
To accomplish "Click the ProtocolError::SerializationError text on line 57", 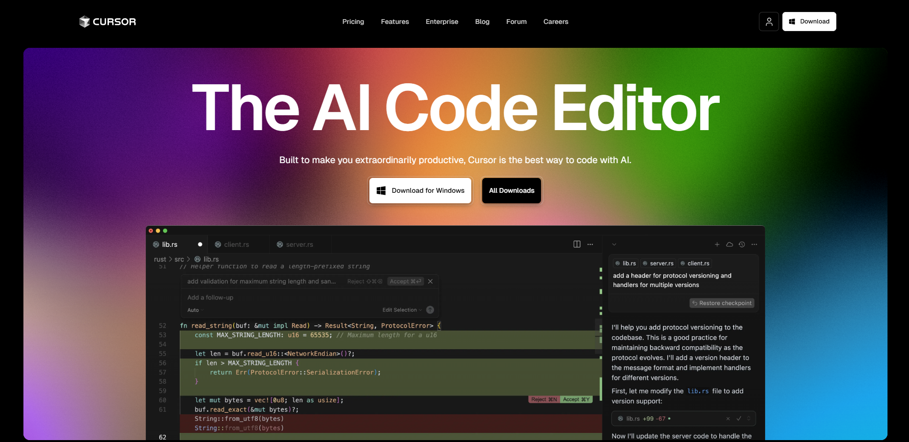I will [312, 373].
